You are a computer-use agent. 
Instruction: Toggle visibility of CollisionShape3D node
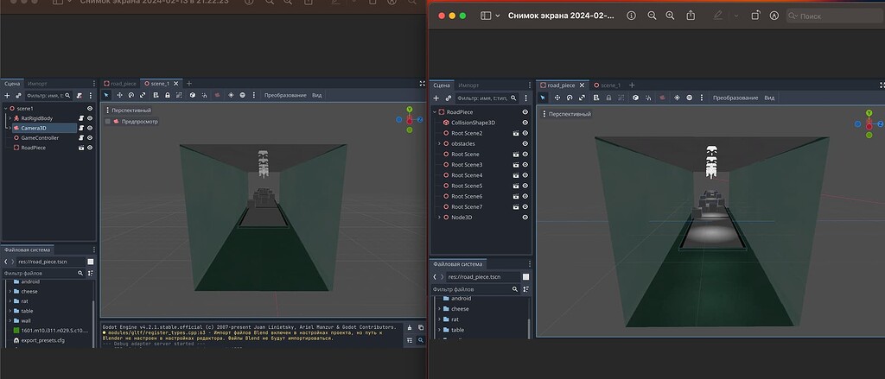[x=525, y=123]
